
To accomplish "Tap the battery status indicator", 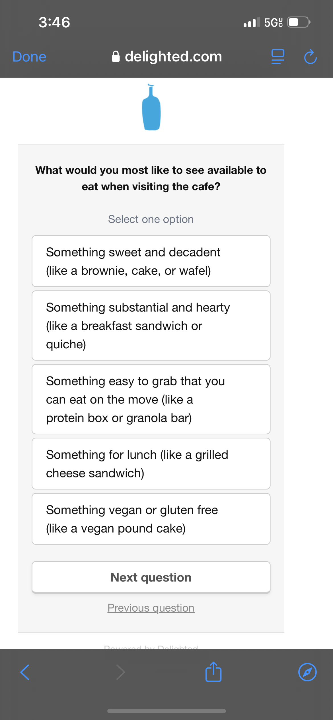I will (298, 22).
